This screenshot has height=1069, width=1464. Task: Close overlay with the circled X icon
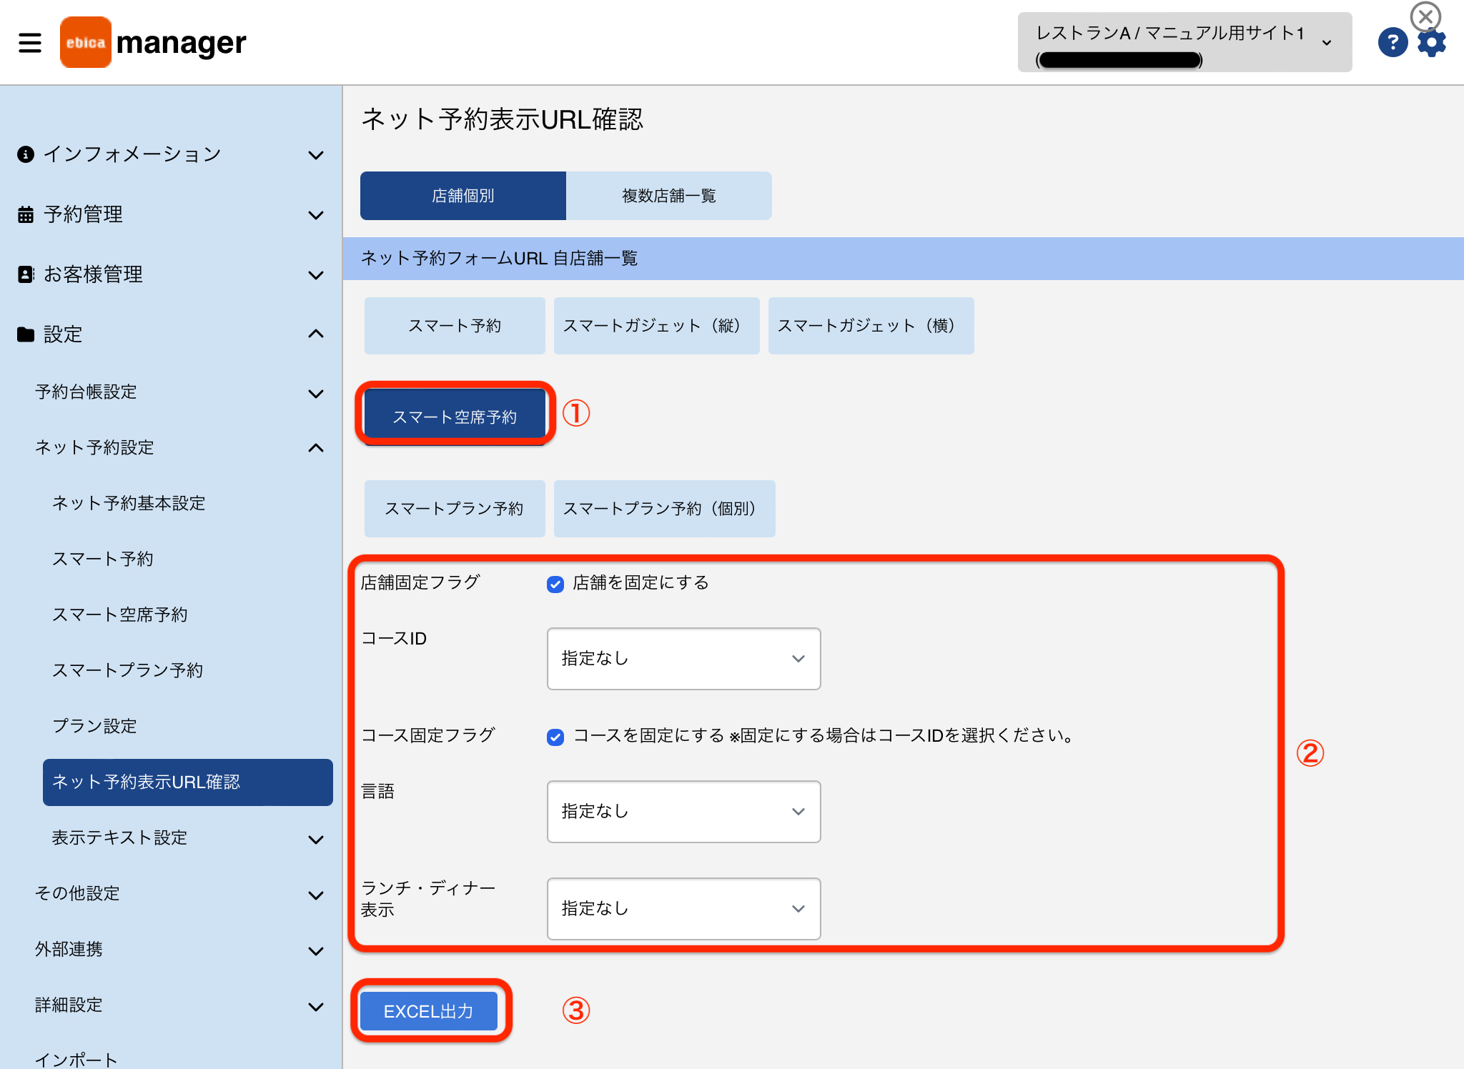[x=1425, y=16]
